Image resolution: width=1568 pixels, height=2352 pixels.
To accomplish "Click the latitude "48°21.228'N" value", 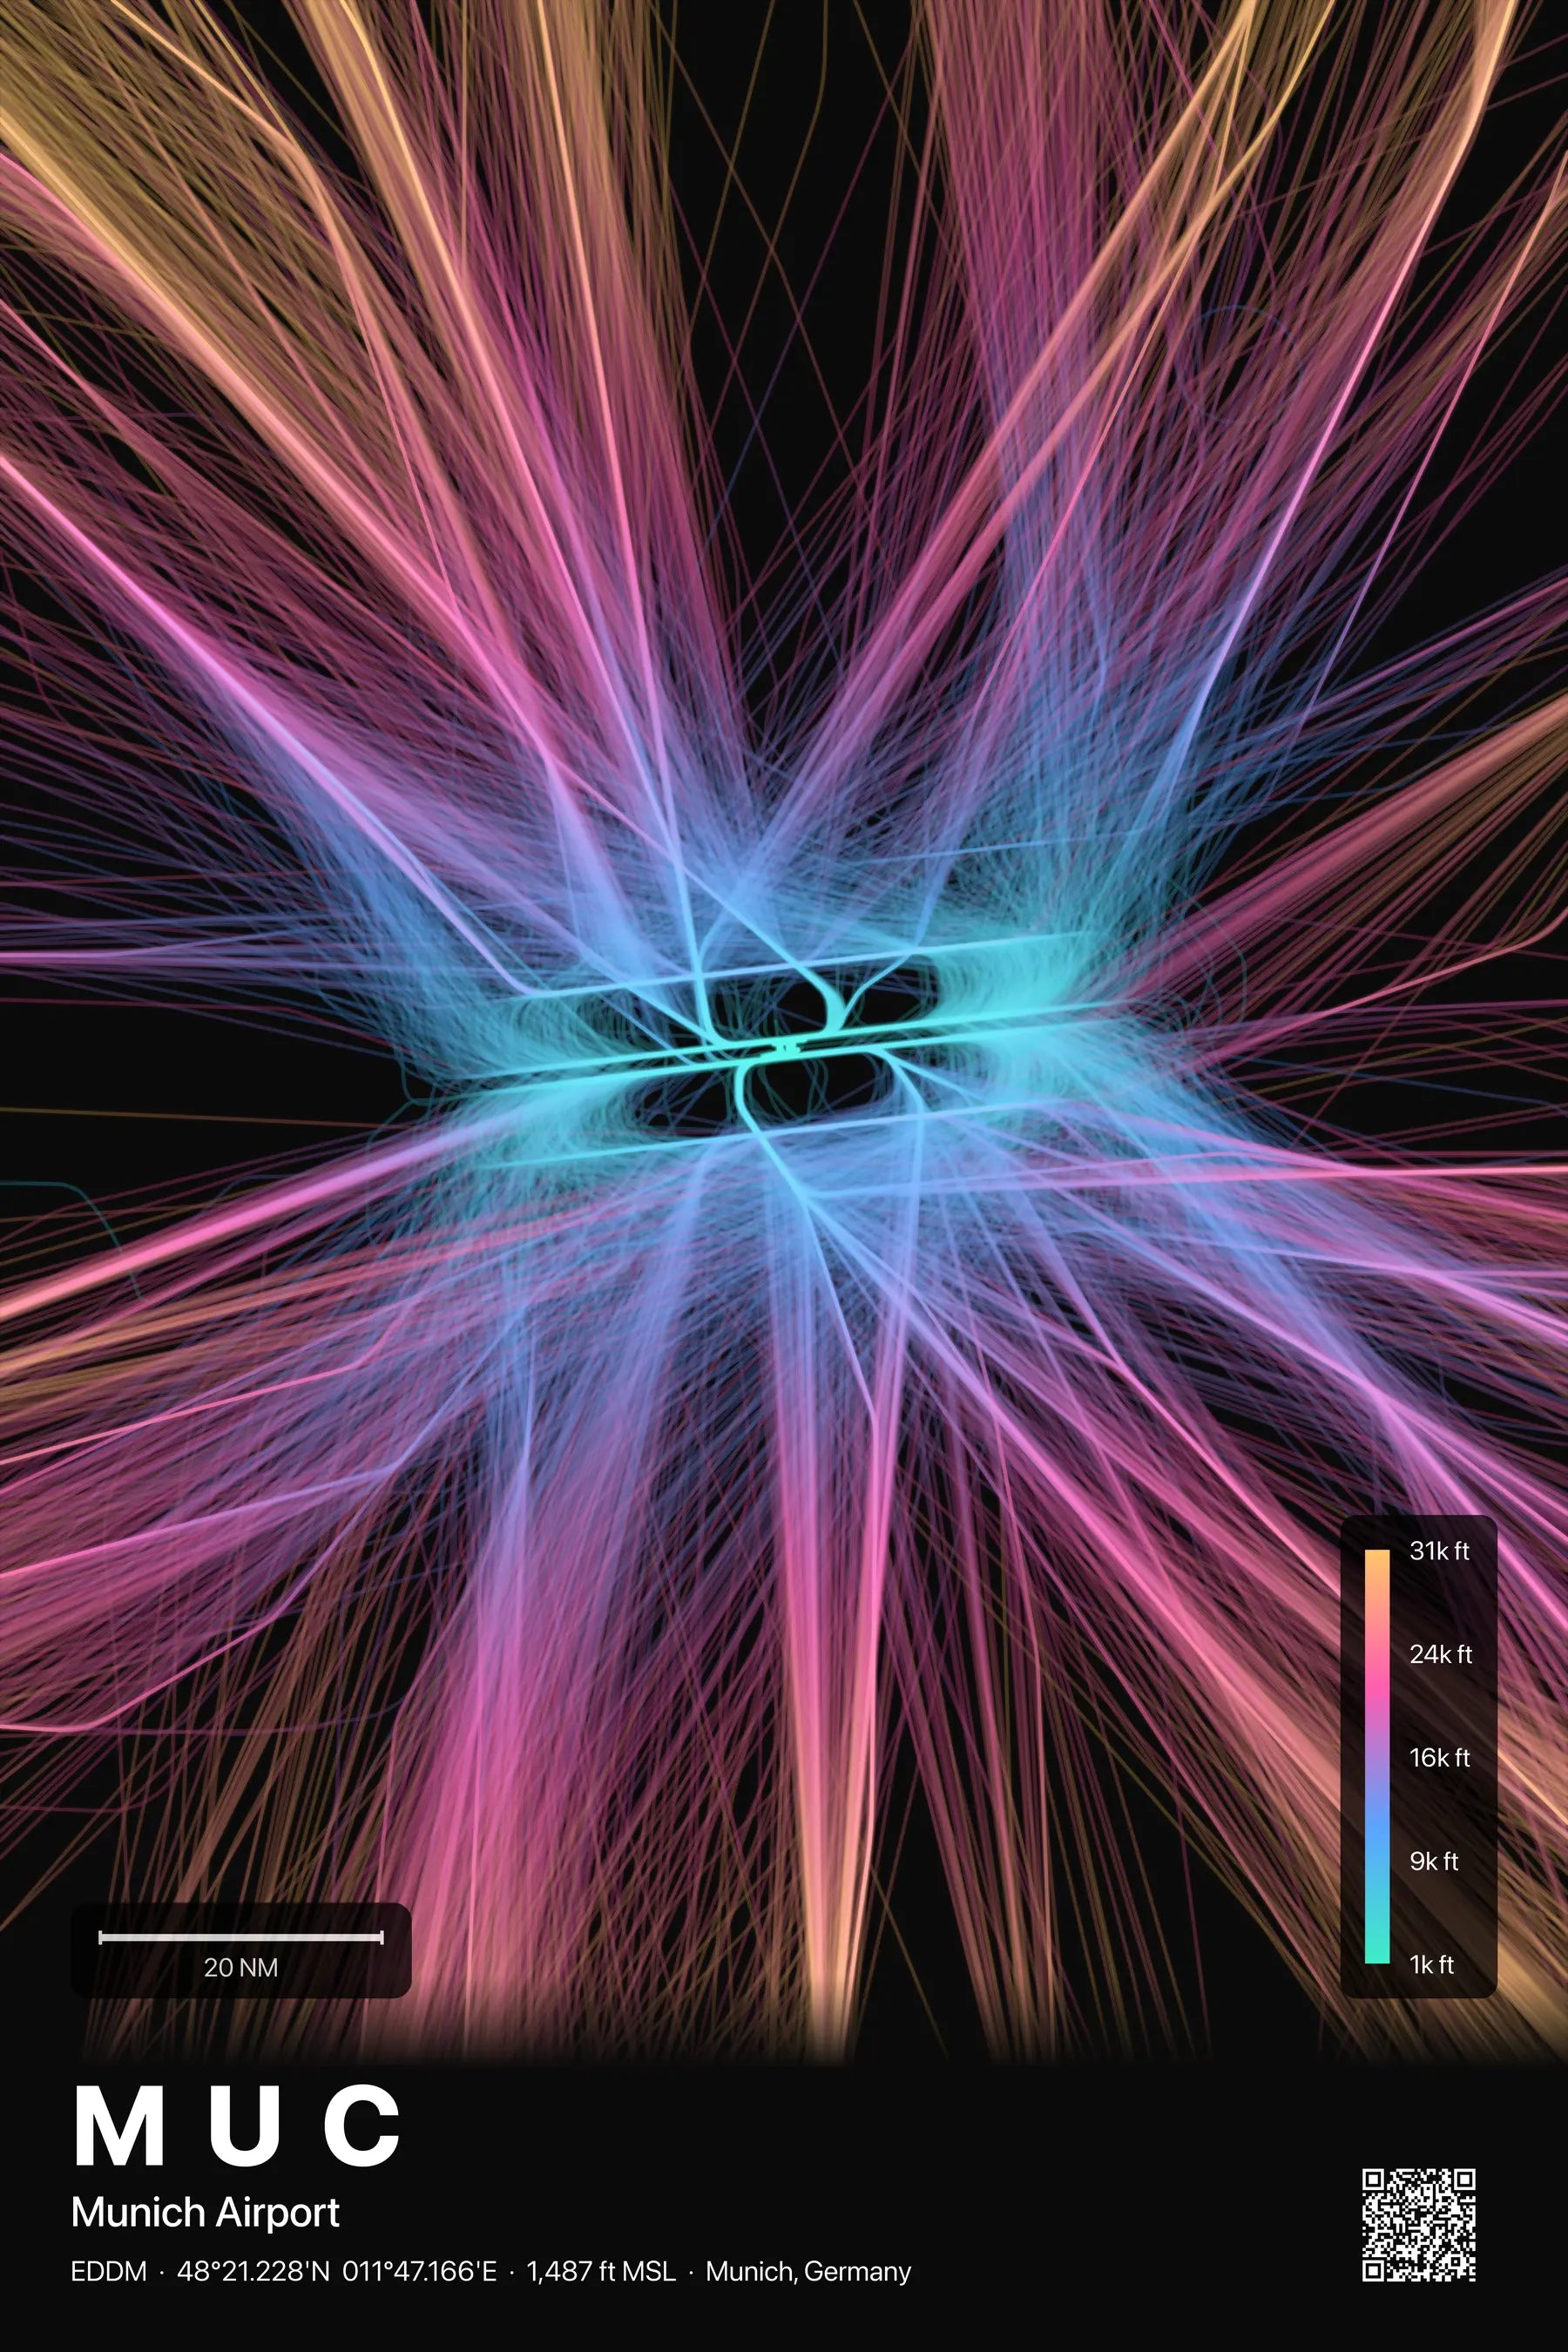I will point(253,2271).
